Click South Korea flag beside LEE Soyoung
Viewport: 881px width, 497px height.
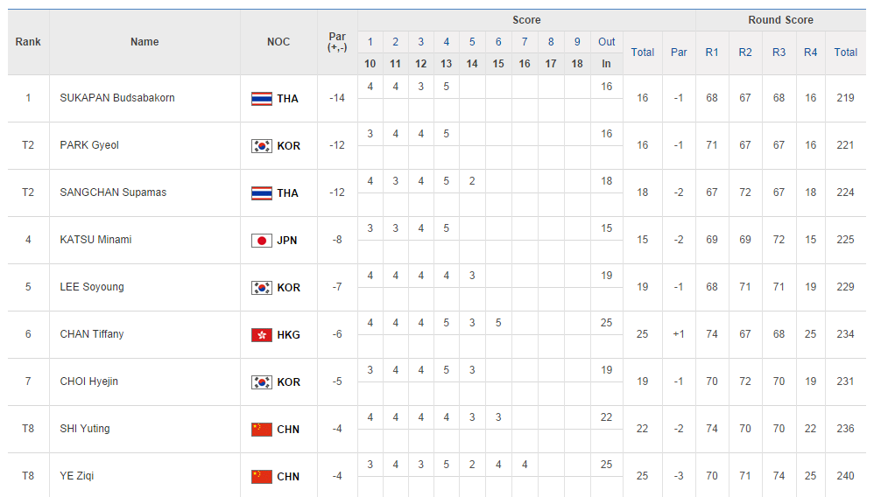pos(261,288)
